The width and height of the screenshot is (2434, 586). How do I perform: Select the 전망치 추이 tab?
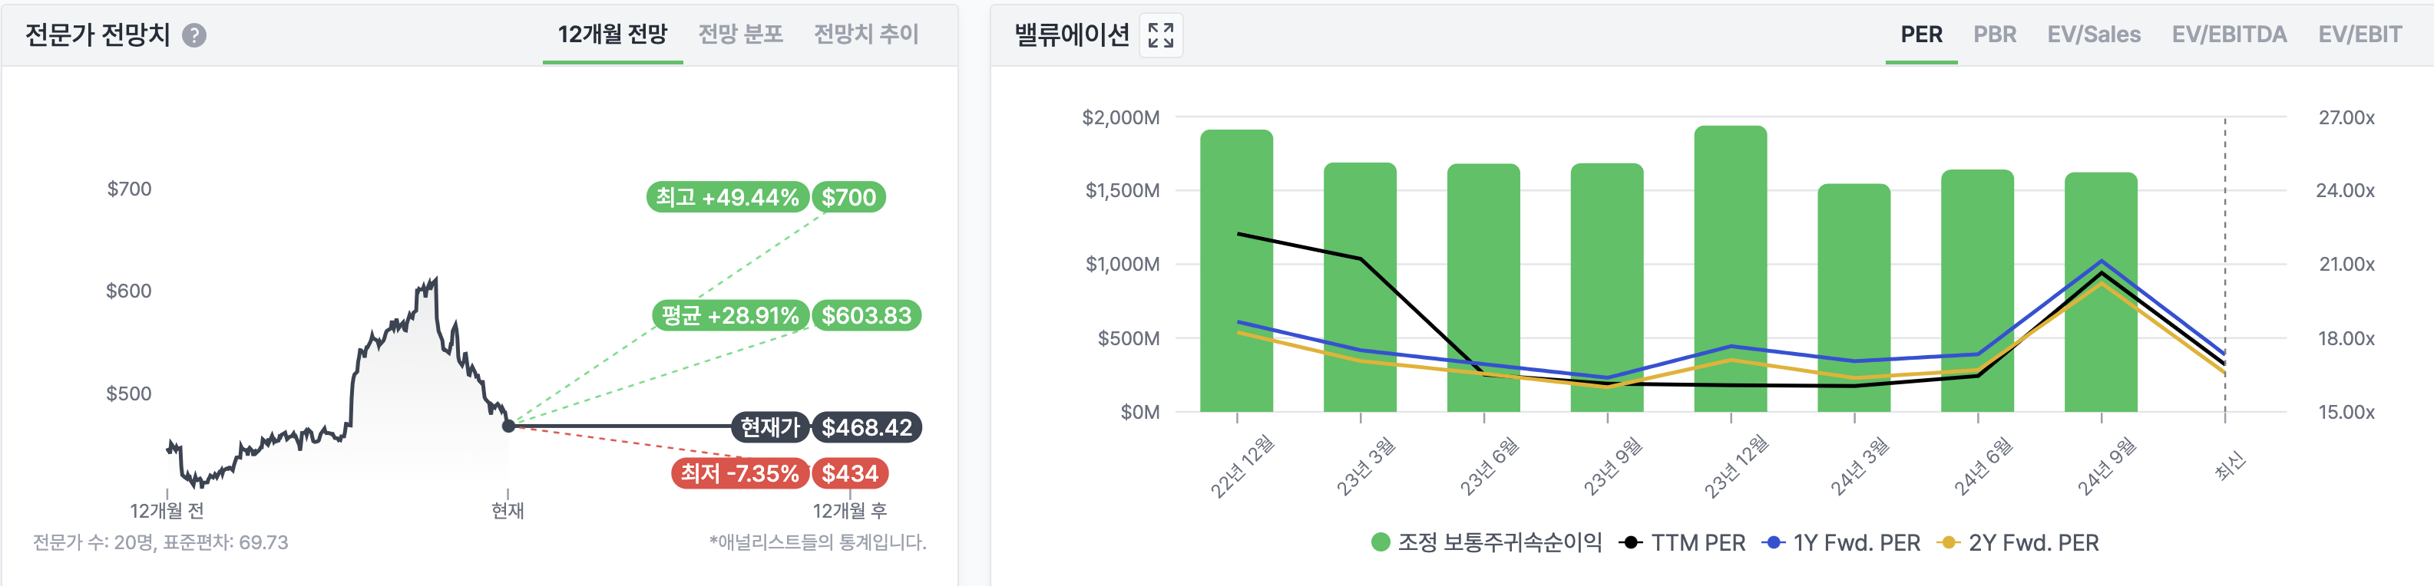pyautogui.click(x=865, y=35)
